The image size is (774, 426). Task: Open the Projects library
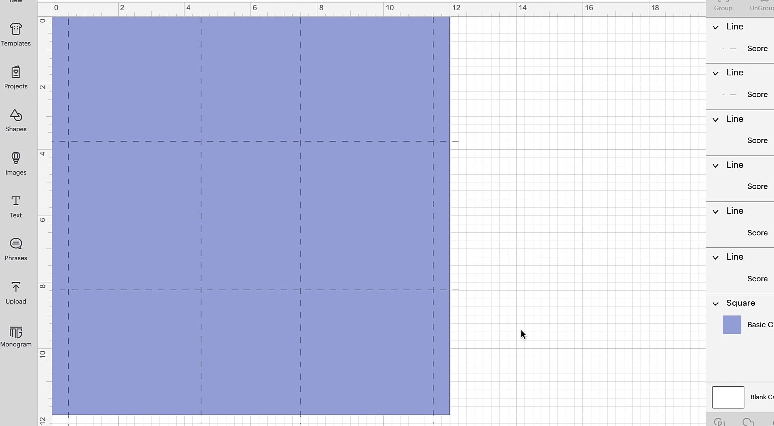[16, 78]
